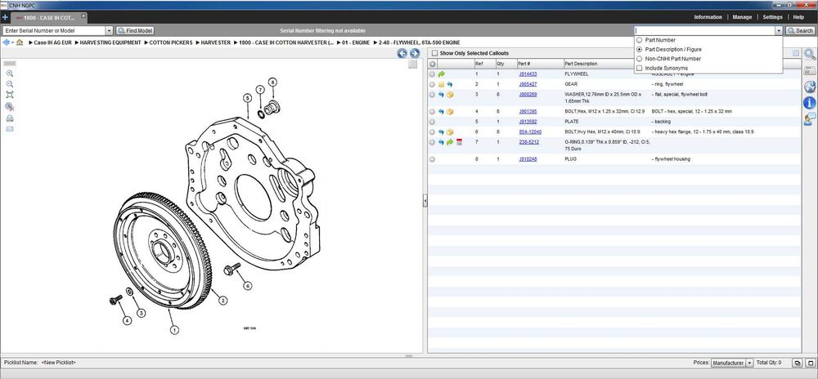The width and height of the screenshot is (818, 379).
Task: Click the Find Model button
Action: click(x=134, y=30)
